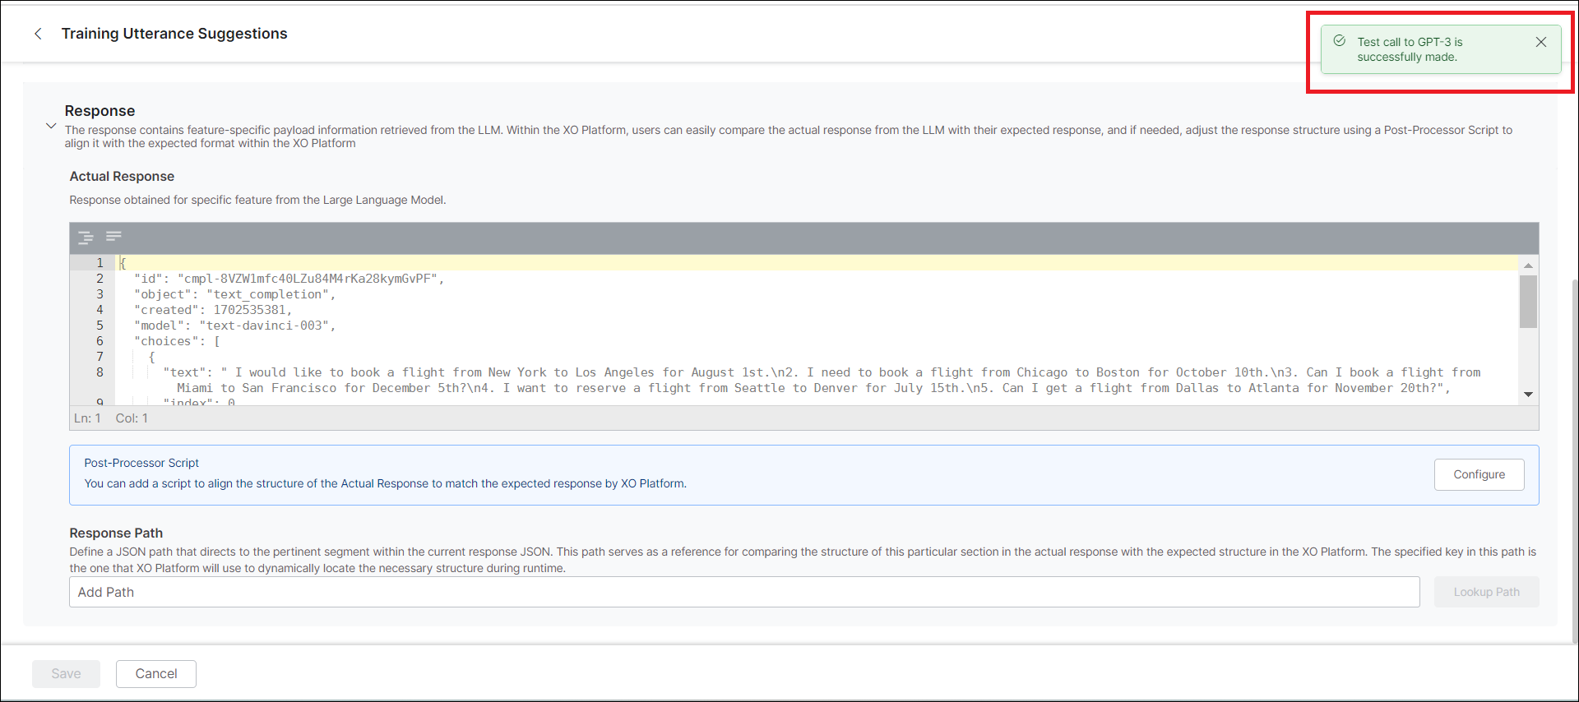Click the editor scrollbar up arrow

click(1528, 266)
